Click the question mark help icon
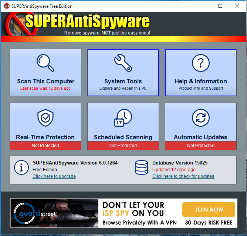 click(201, 63)
